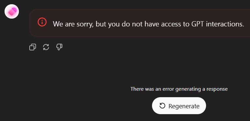The width and height of the screenshot is (250, 121).
Task: Copy the error message with the copy icon
Action: point(33,47)
